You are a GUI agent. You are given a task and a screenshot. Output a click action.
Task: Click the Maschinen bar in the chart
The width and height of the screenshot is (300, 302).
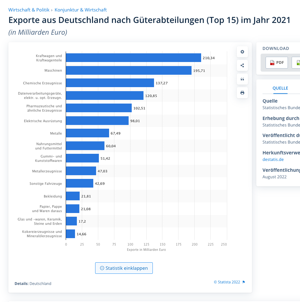129,70
